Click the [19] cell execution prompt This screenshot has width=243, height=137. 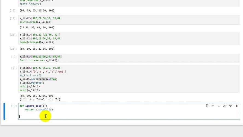[13, 18]
